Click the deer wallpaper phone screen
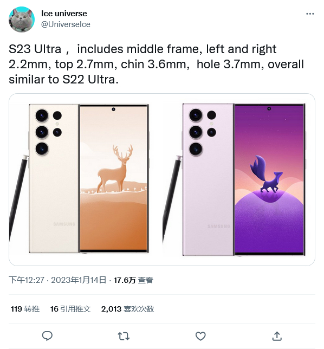Image resolution: width=324 pixels, height=349 pixels. (x=113, y=178)
